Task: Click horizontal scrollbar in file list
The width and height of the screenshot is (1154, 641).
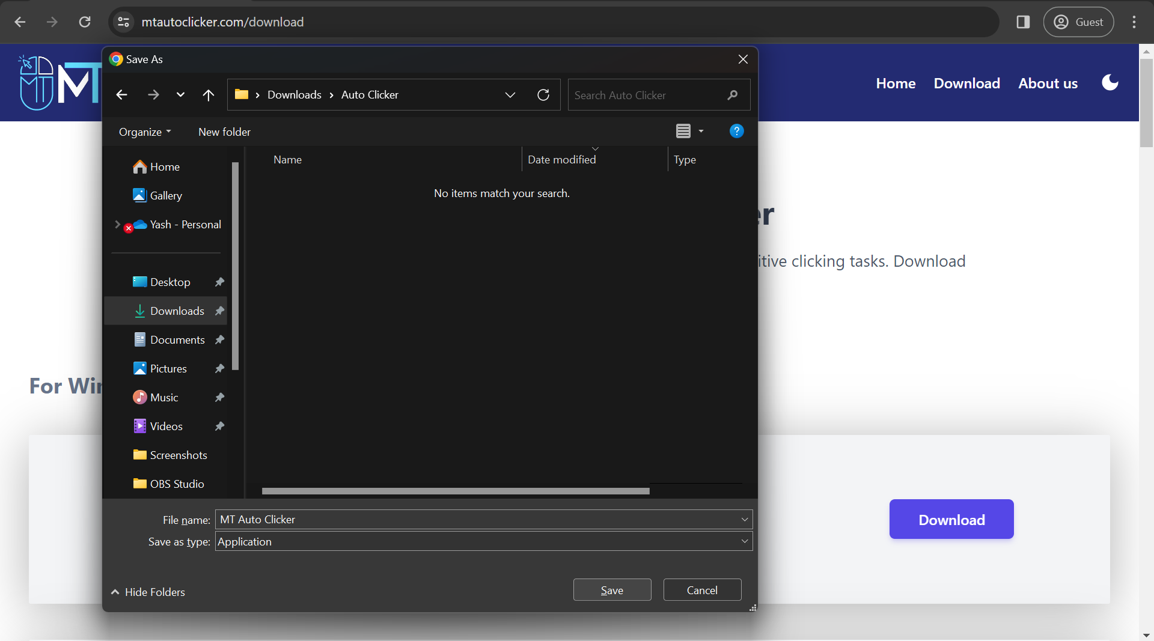Action: click(456, 491)
